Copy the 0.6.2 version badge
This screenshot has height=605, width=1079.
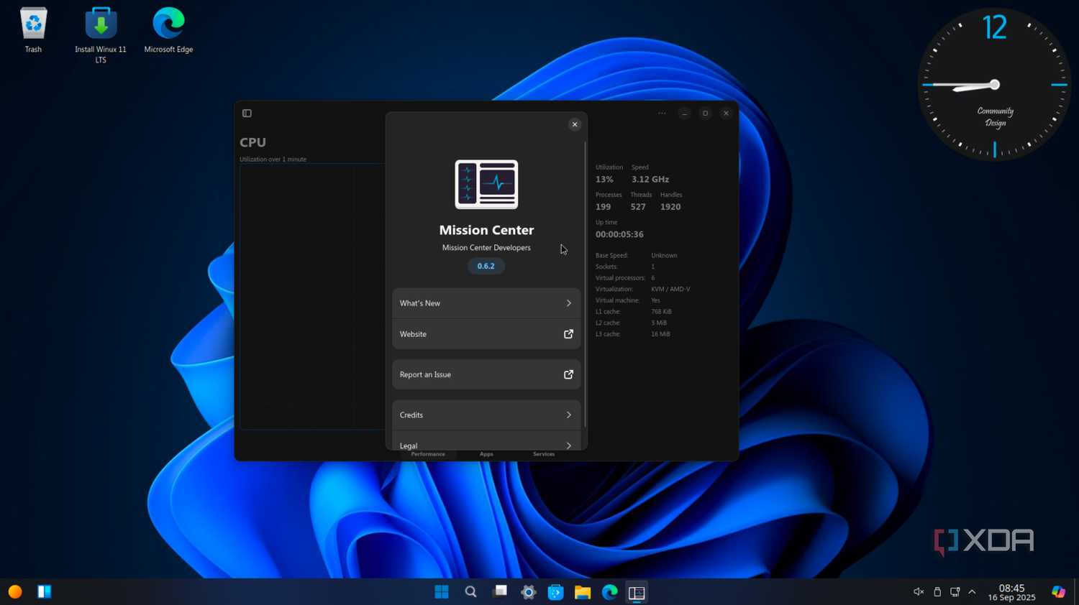(486, 266)
